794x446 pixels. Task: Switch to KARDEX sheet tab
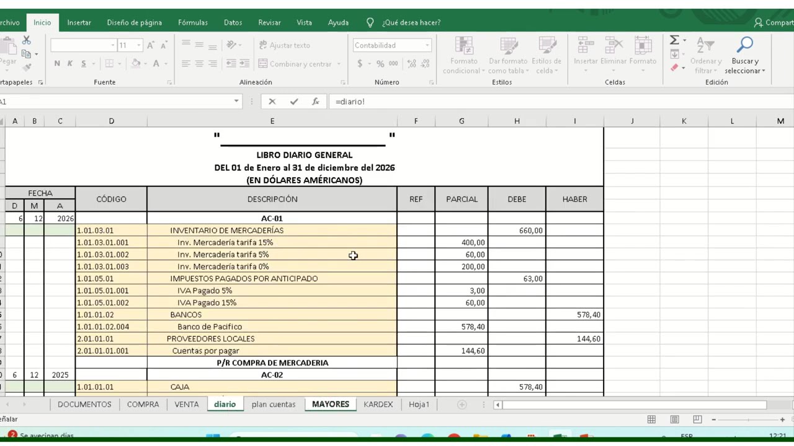click(378, 404)
